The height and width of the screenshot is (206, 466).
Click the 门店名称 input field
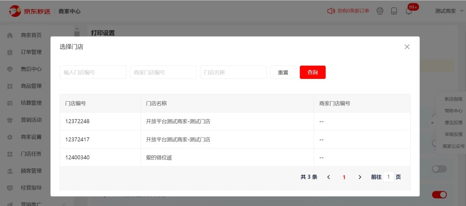pos(233,72)
